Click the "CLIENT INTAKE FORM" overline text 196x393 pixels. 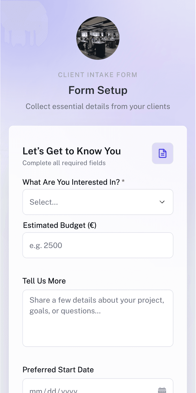[x=98, y=75]
